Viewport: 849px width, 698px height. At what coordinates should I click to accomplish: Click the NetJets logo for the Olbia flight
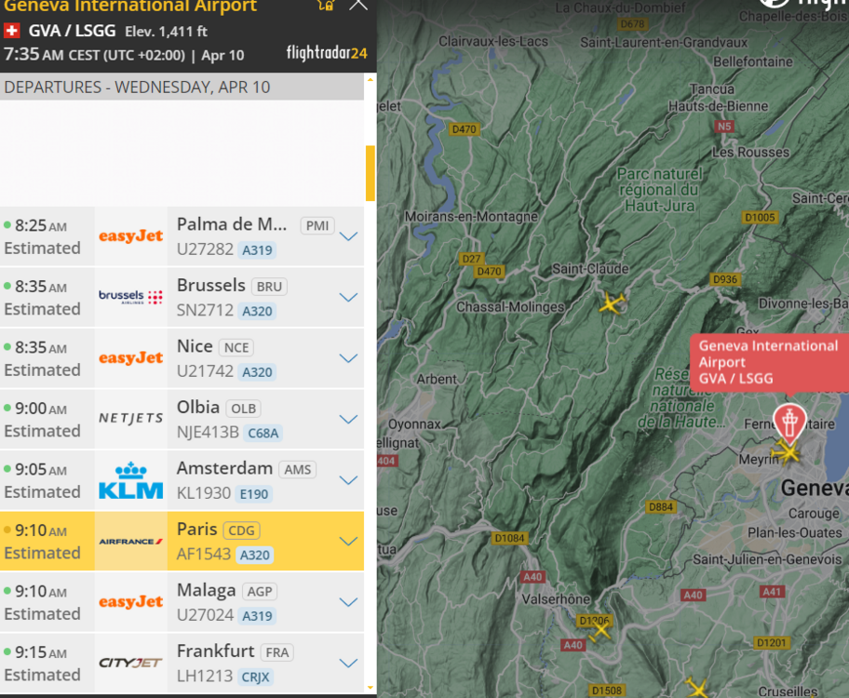coord(130,419)
